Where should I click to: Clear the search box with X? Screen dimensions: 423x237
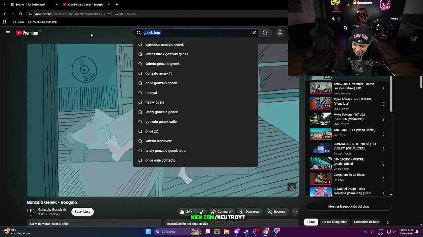(x=254, y=33)
